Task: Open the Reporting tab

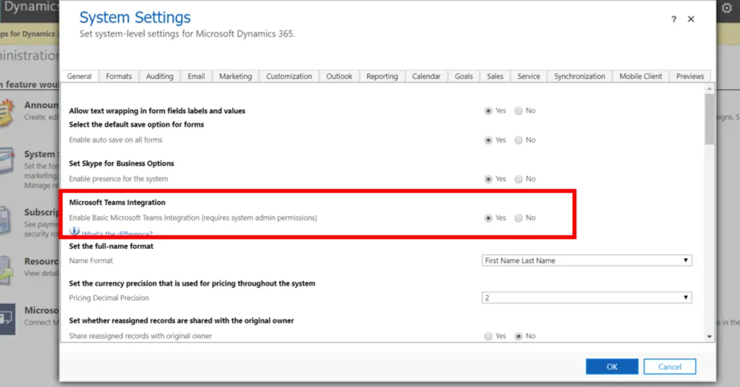Action: point(382,77)
